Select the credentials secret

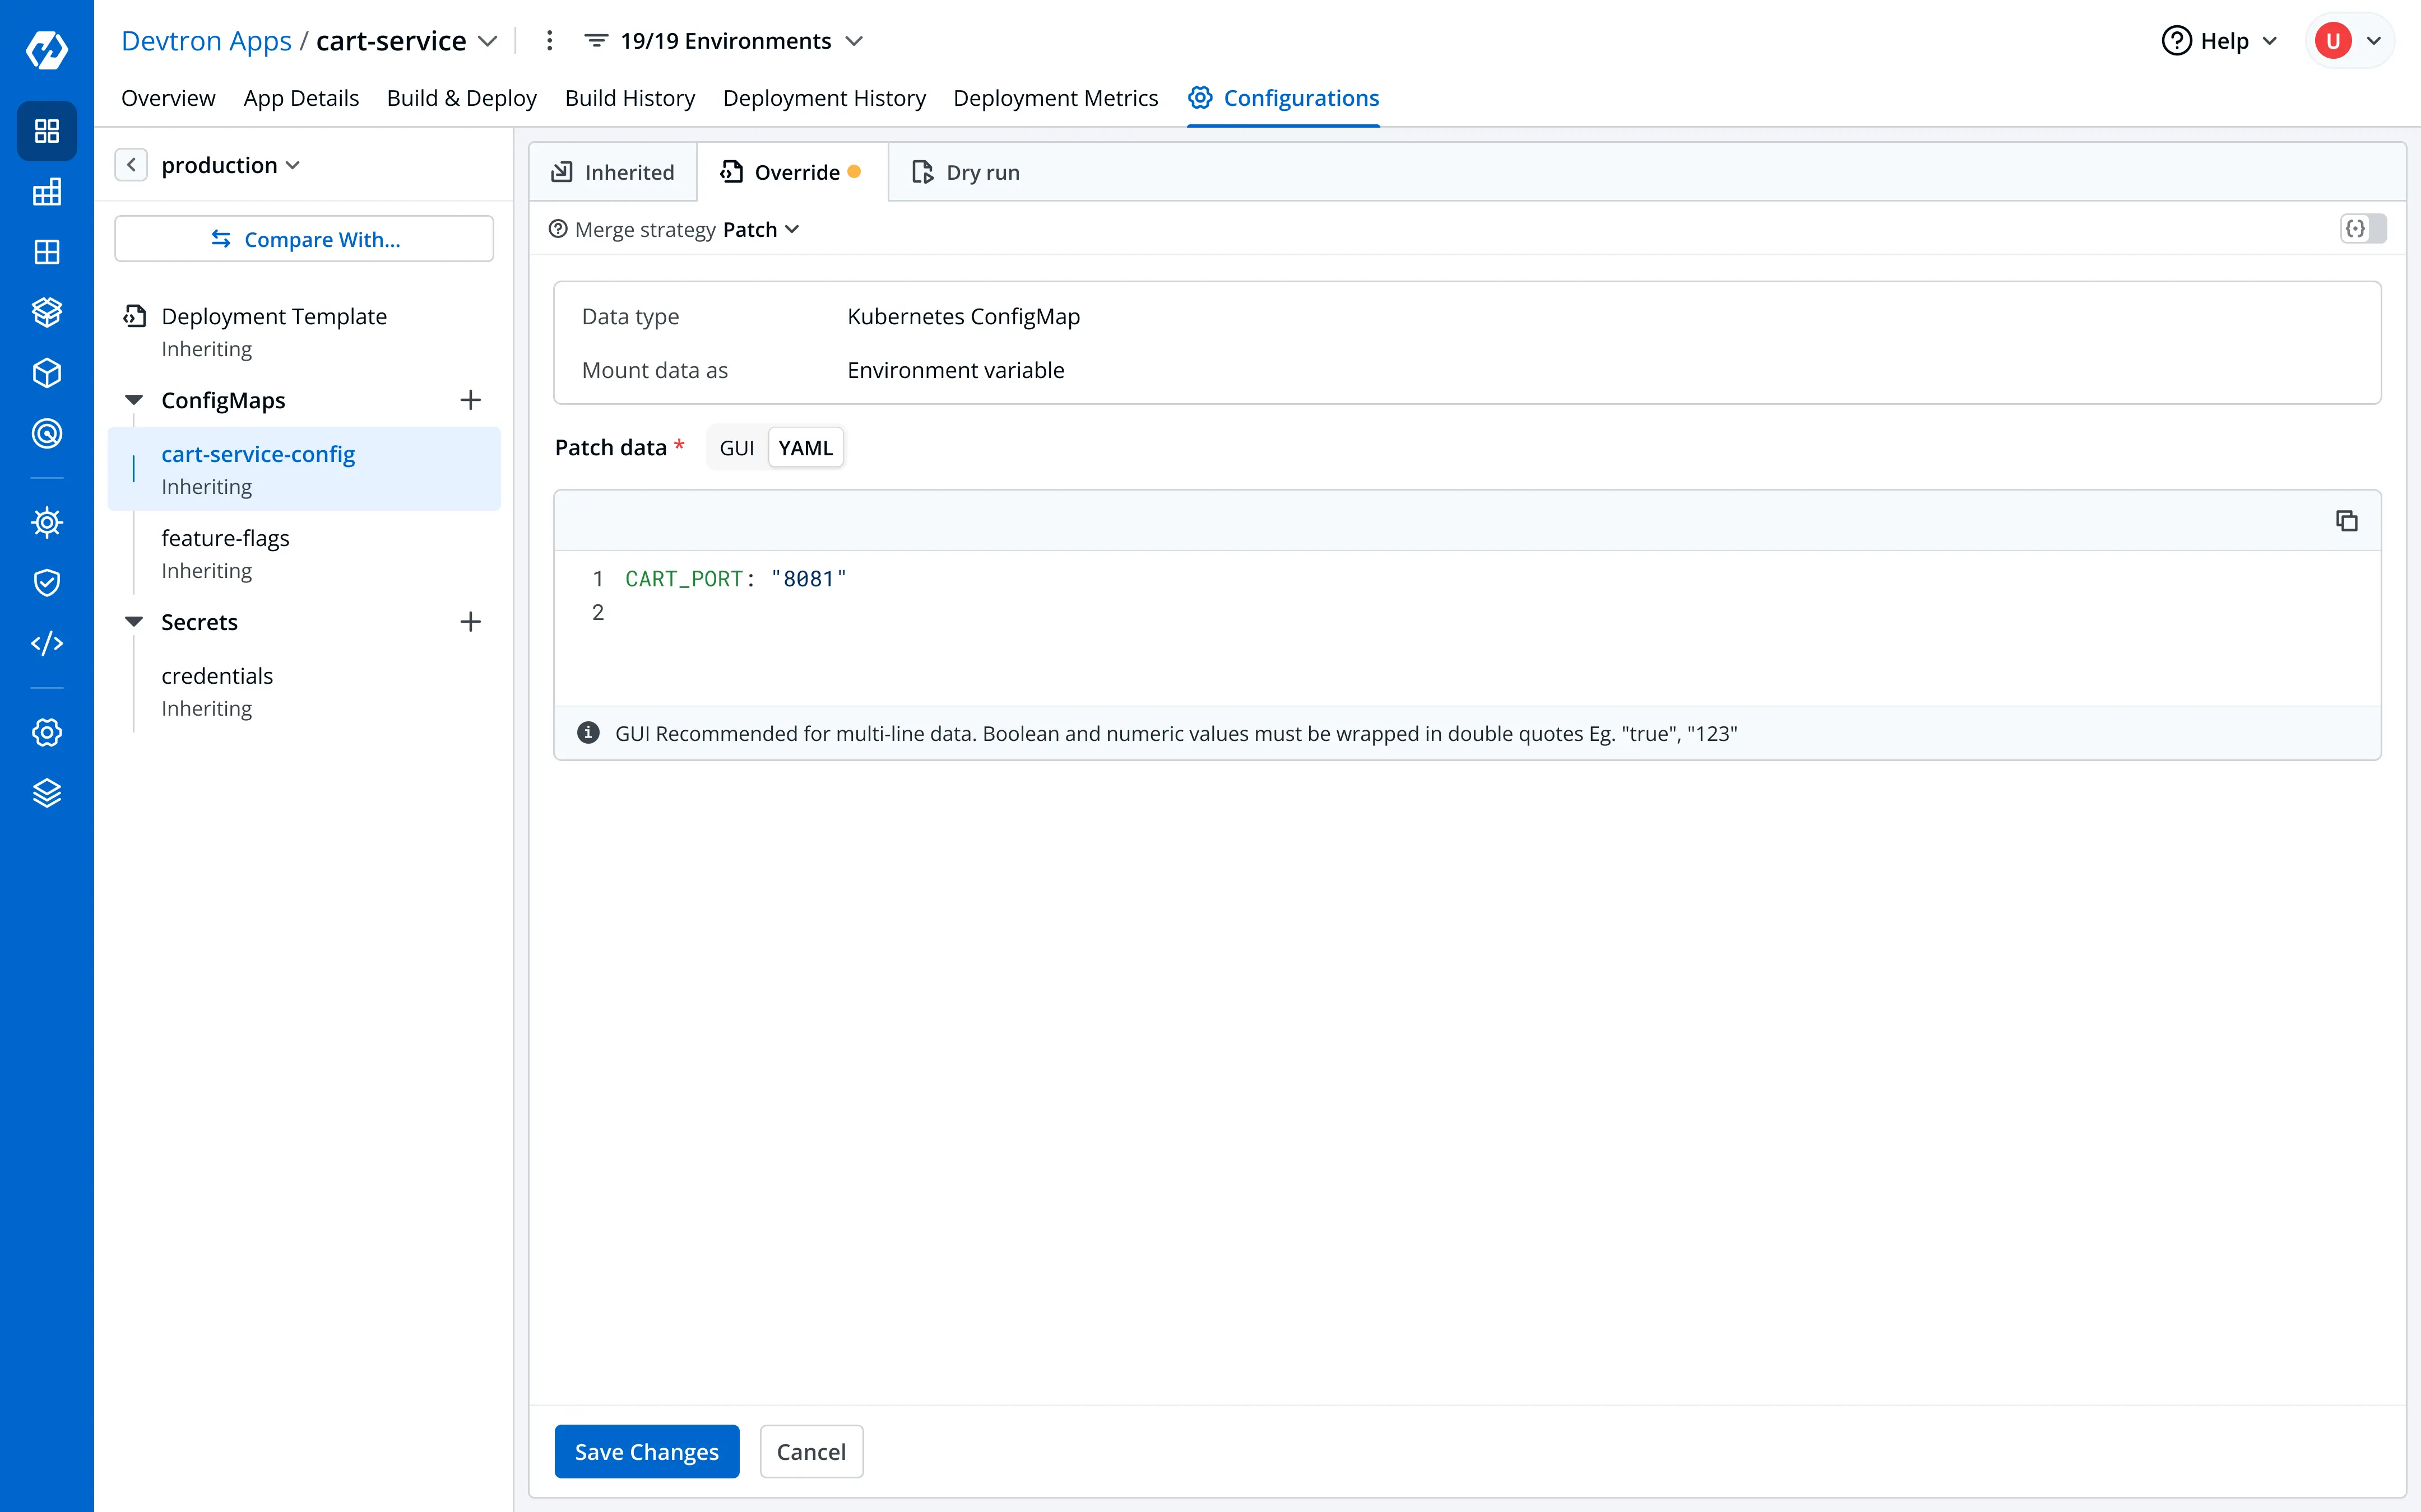click(304, 691)
